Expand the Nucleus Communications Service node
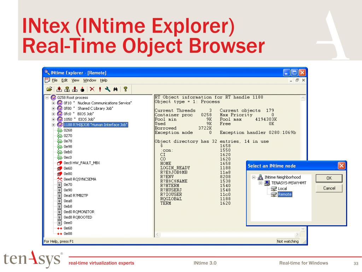 click(x=54, y=103)
